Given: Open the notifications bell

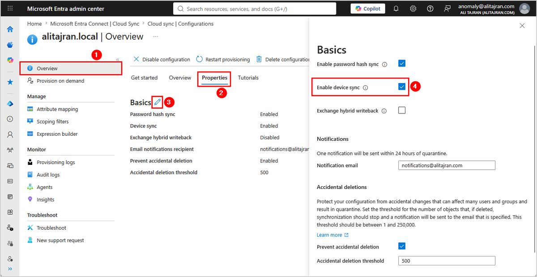Looking at the screenshot, I should click(396, 8).
